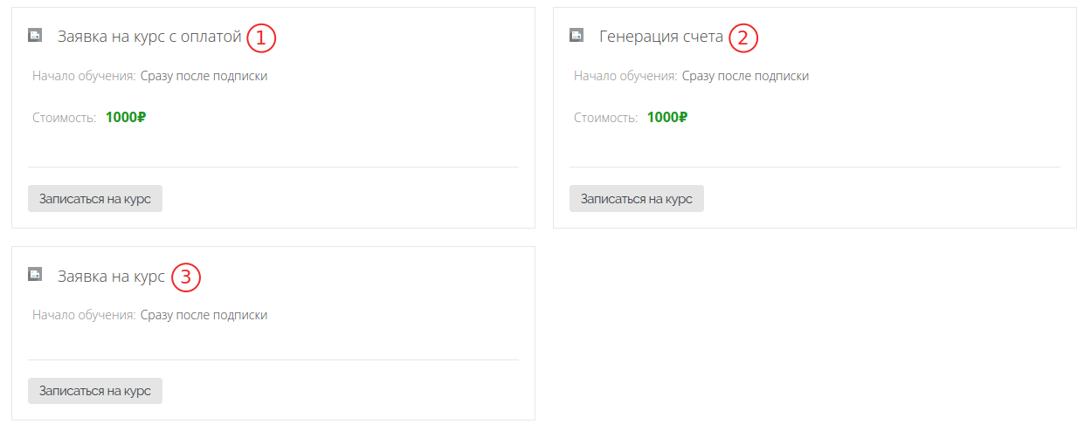Click the green 1000₽ price in the "Генерация счета" card

point(667,117)
